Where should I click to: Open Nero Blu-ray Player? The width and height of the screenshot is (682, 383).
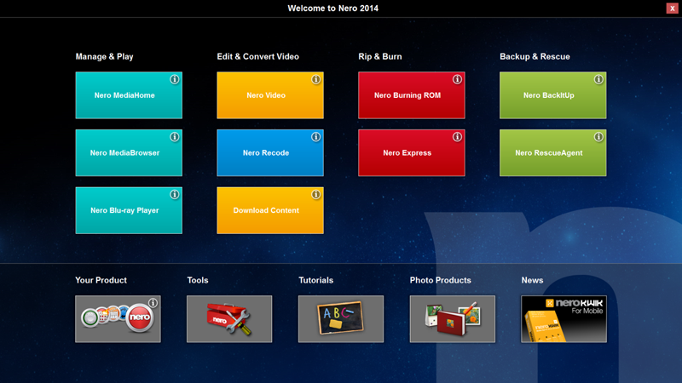point(129,210)
